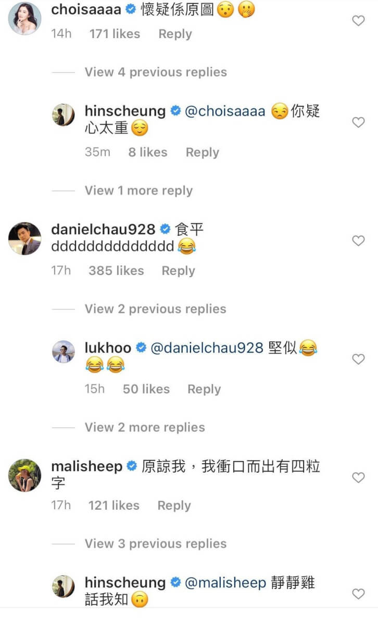378x626 pixels.
Task: Open the @malisheep mention link
Action: point(225,583)
